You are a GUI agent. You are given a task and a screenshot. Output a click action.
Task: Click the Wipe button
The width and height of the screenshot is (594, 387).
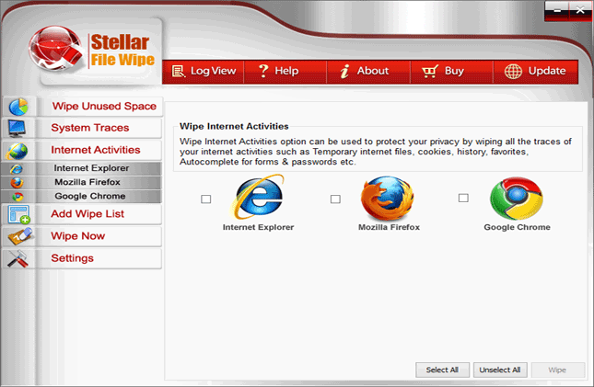tap(558, 370)
